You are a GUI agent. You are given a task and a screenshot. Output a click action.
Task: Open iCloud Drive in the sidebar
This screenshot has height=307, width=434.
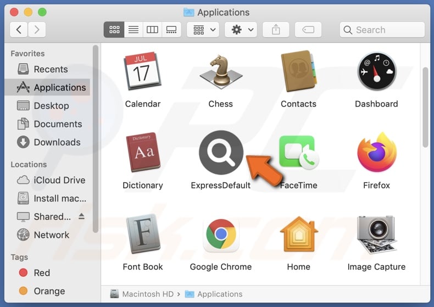[47, 180]
